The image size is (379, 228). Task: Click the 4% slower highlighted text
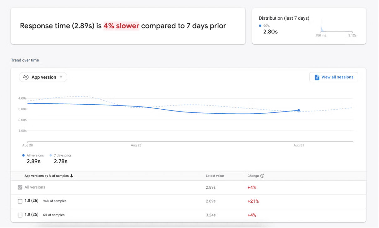click(x=121, y=26)
